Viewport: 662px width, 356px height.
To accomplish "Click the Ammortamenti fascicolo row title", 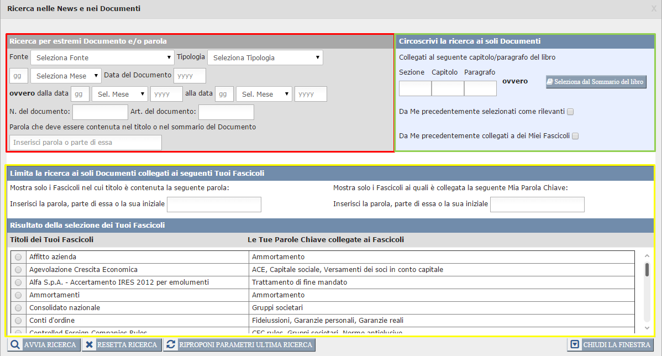I will click(54, 295).
